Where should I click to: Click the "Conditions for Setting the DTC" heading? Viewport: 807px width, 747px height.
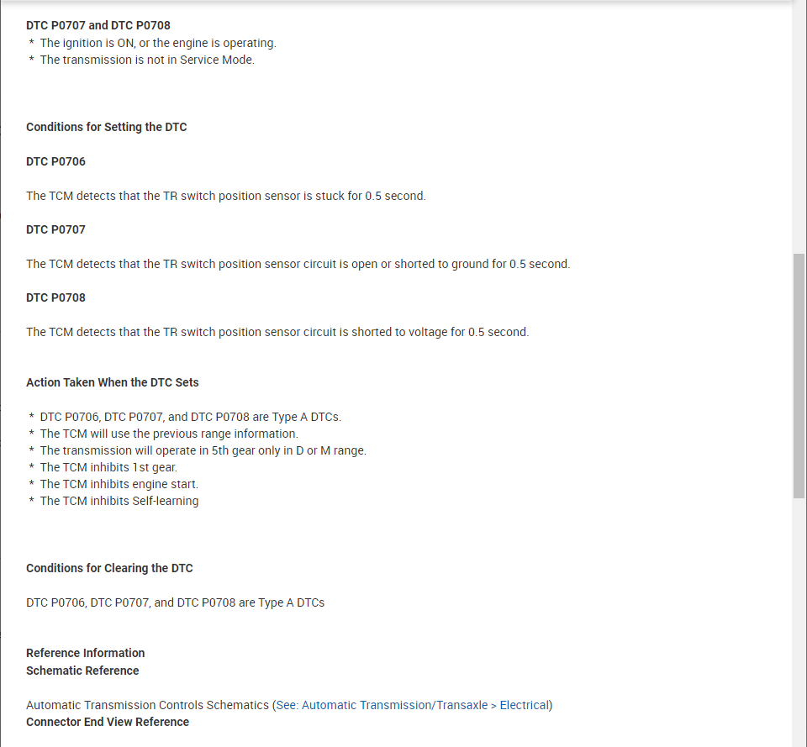click(107, 127)
